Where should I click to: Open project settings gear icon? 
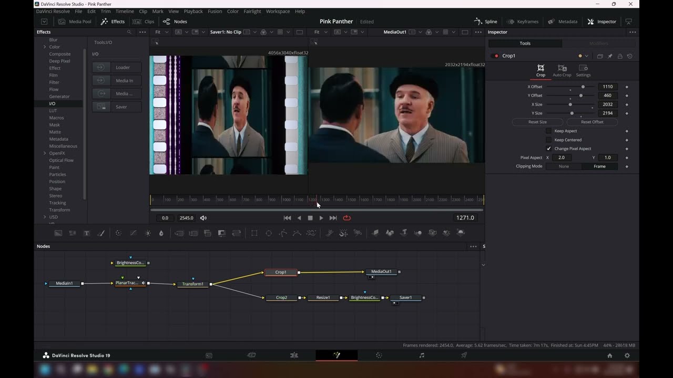[627, 355]
